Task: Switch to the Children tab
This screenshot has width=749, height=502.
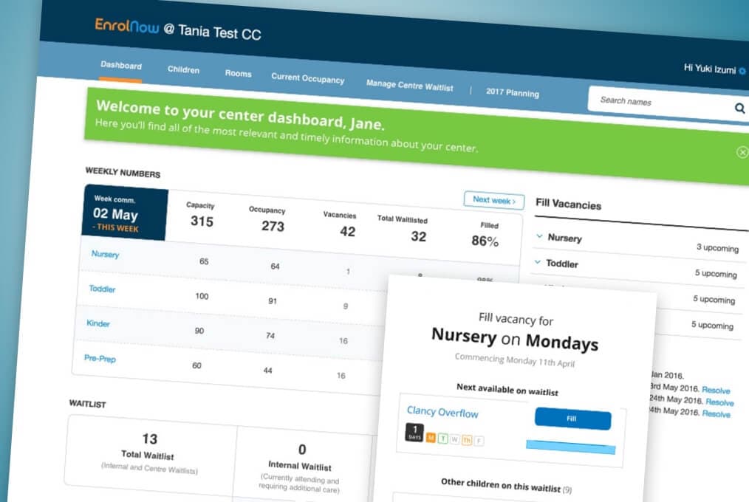Action: tap(182, 69)
